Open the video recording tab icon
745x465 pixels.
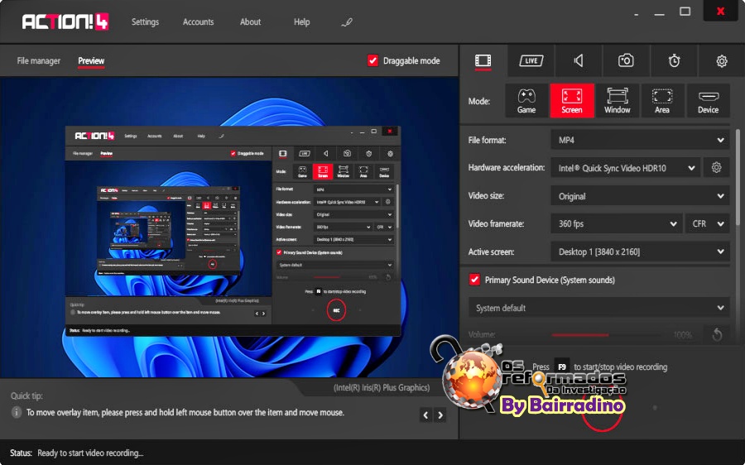[x=483, y=60]
